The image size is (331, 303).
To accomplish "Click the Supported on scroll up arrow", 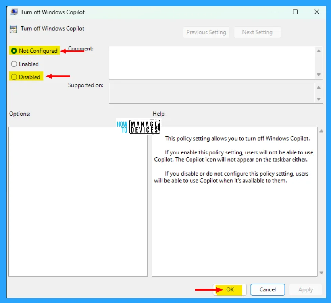I will (x=319, y=87).
